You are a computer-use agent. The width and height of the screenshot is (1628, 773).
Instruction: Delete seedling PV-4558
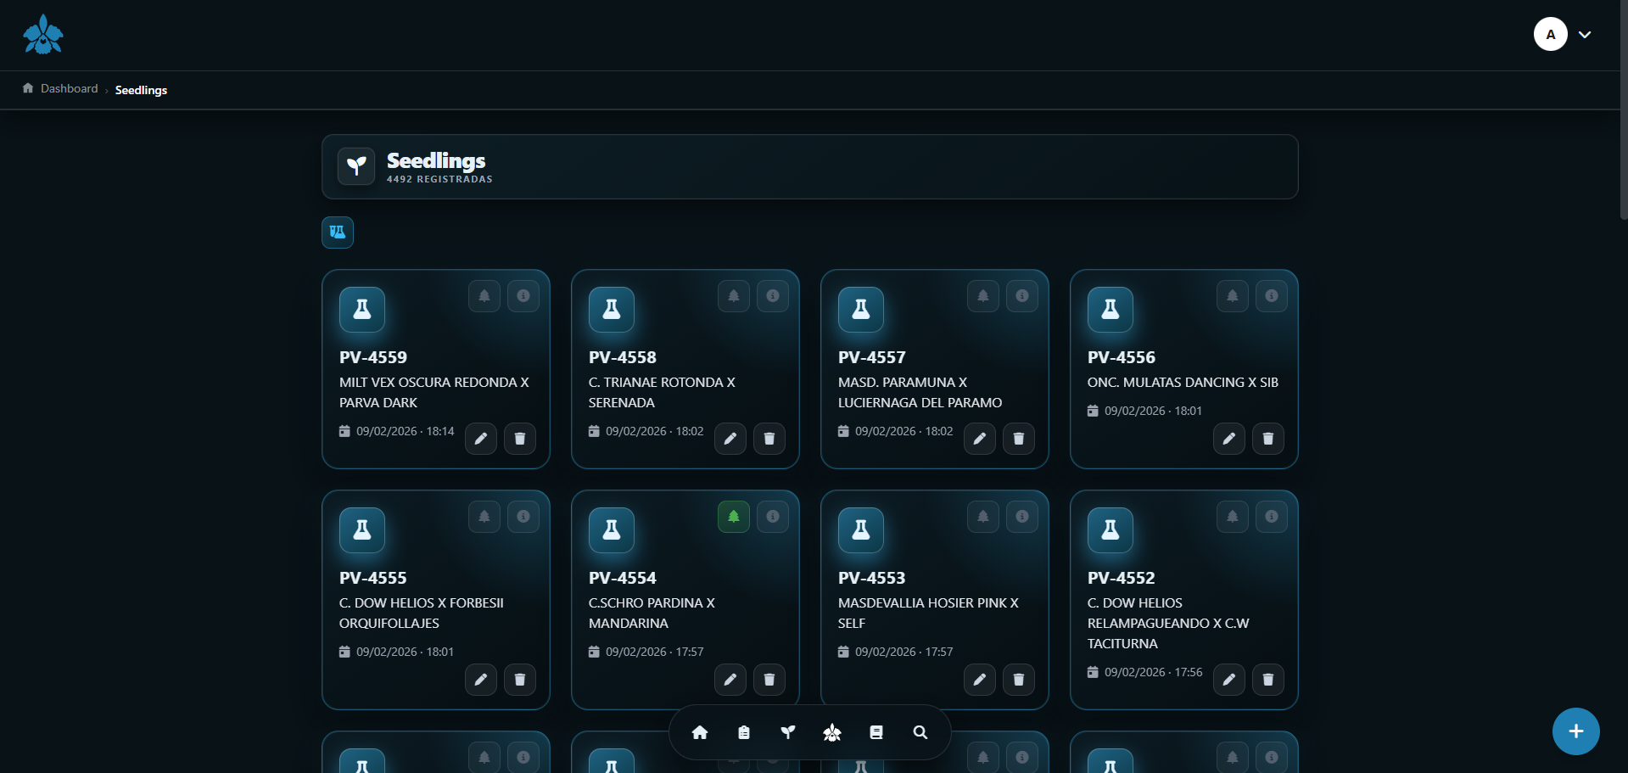769,439
